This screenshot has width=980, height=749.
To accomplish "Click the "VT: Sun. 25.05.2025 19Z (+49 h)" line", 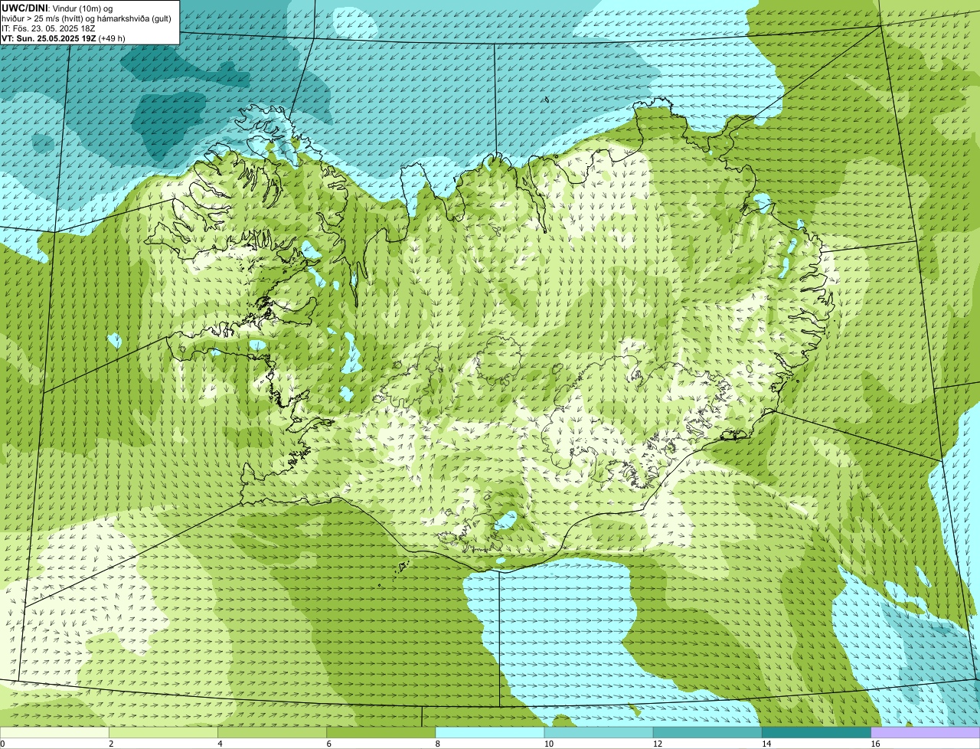I will point(64,38).
